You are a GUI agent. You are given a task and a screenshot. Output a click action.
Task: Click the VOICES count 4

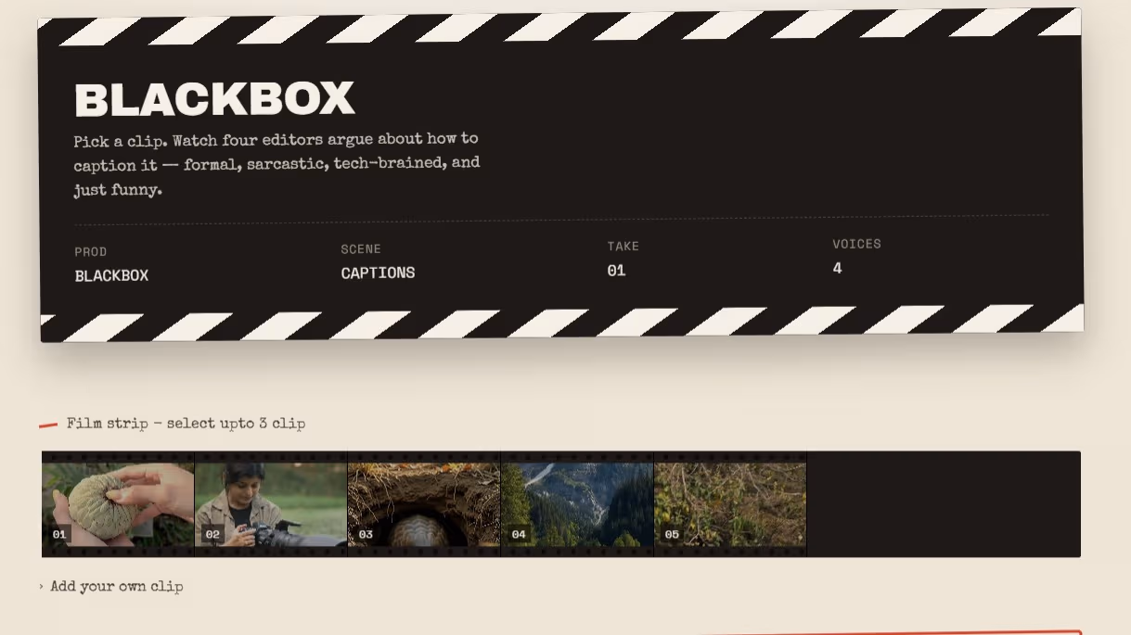click(x=837, y=268)
